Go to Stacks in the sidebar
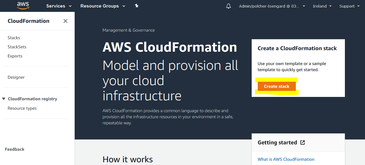 coord(14,38)
